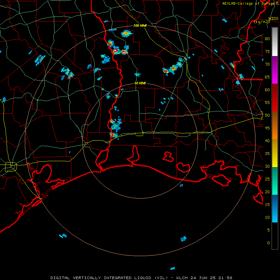Click the NIDS label above the scale
Viewport: 280px width, 280px height.
click(x=273, y=19)
